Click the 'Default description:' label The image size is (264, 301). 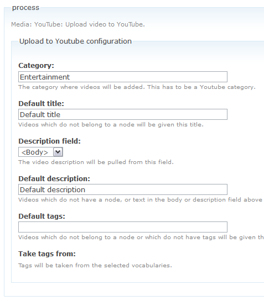[54, 179]
